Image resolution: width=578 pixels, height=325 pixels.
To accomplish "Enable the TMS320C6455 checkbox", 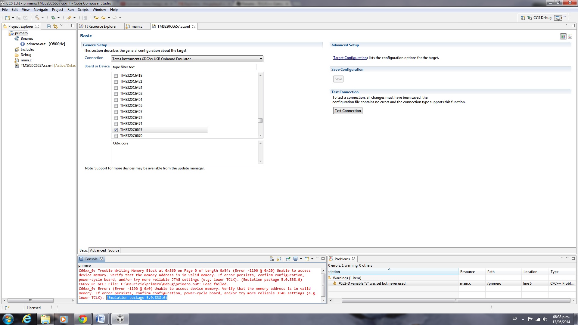I will click(116, 106).
